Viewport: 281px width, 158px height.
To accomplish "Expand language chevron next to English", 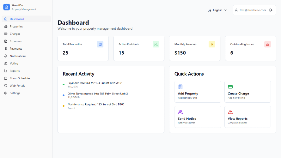I will point(225,10).
